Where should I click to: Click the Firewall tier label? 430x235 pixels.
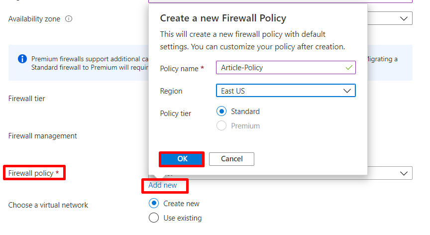pyautogui.click(x=26, y=99)
